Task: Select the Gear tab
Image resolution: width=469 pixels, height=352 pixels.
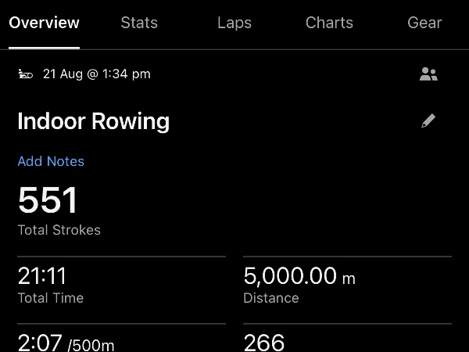Action: 424,23
